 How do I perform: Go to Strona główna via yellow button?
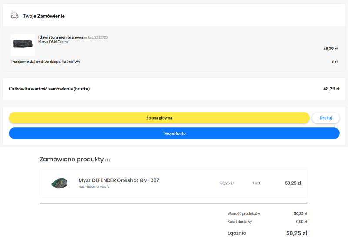pos(159,118)
